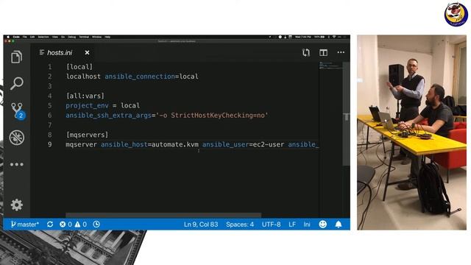This screenshot has width=471, height=265.
Task: Change indentation via Spaces: 4
Action: click(240, 225)
